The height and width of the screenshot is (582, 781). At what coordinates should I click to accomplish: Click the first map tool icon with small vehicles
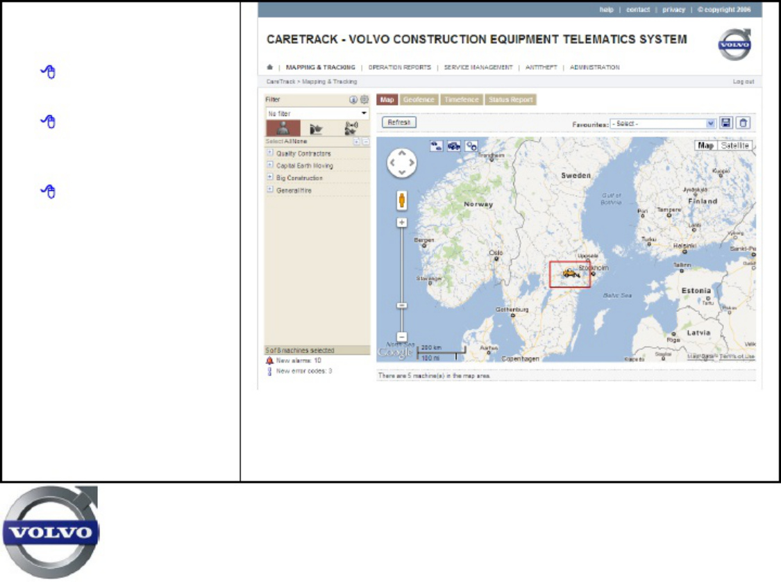pyautogui.click(x=437, y=146)
